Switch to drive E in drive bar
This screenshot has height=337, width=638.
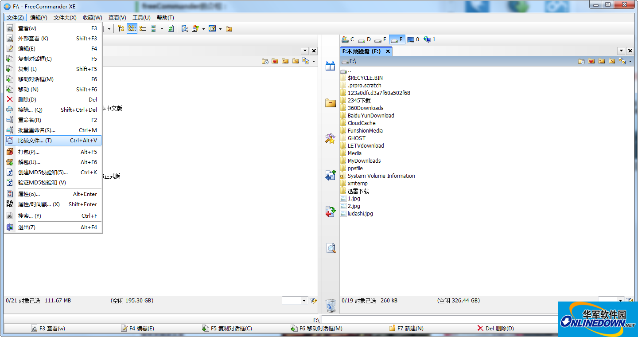tap(381, 39)
